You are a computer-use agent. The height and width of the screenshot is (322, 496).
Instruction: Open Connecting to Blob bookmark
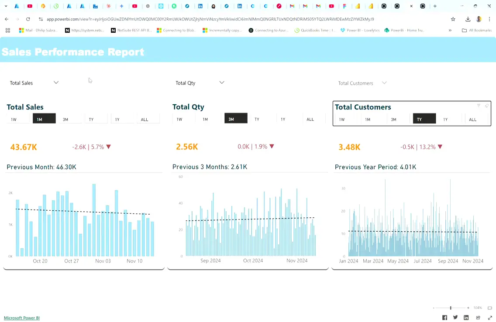(x=176, y=31)
